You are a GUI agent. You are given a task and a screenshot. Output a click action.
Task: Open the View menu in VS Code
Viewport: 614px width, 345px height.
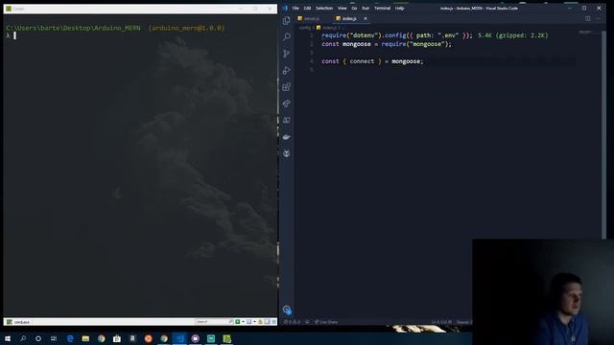(x=342, y=8)
